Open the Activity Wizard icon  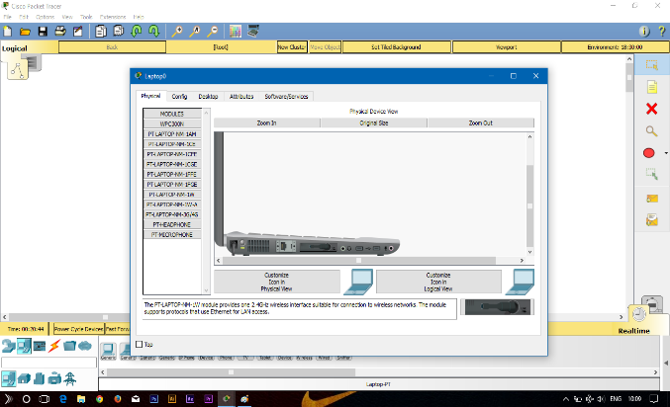(78, 32)
